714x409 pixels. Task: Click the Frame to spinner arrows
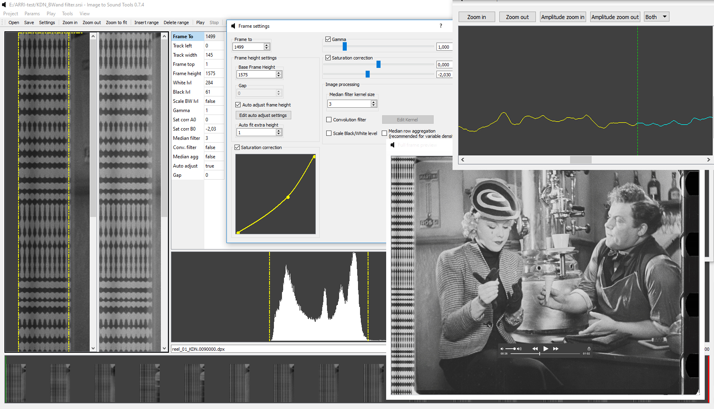pos(266,47)
